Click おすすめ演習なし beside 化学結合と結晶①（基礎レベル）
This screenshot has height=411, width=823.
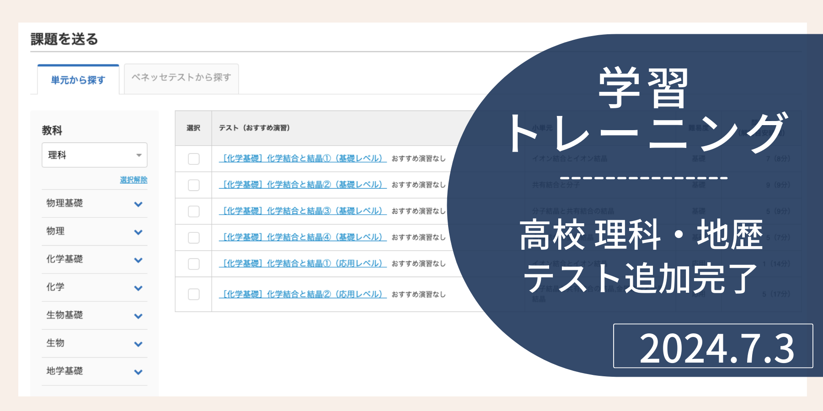(418, 158)
